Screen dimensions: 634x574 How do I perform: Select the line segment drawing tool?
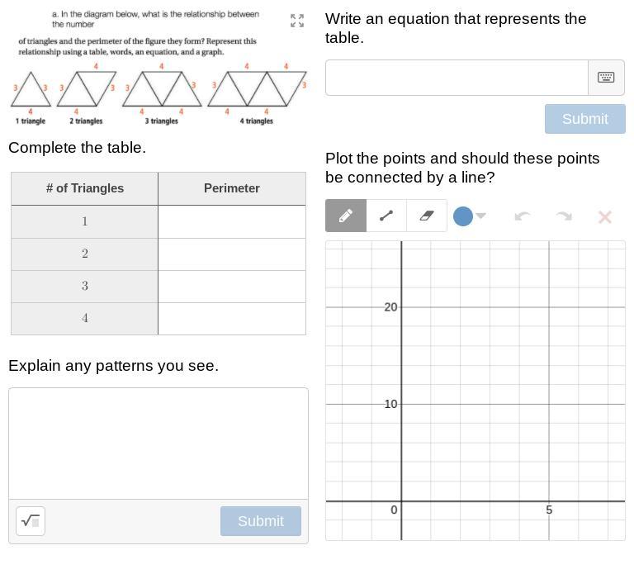click(x=386, y=216)
